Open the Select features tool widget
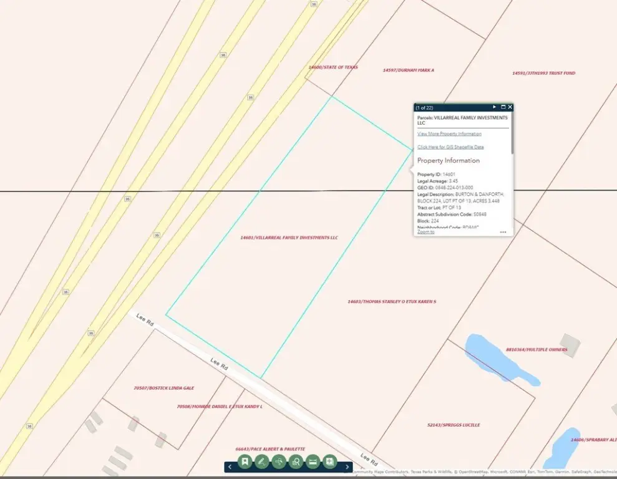 (279, 462)
